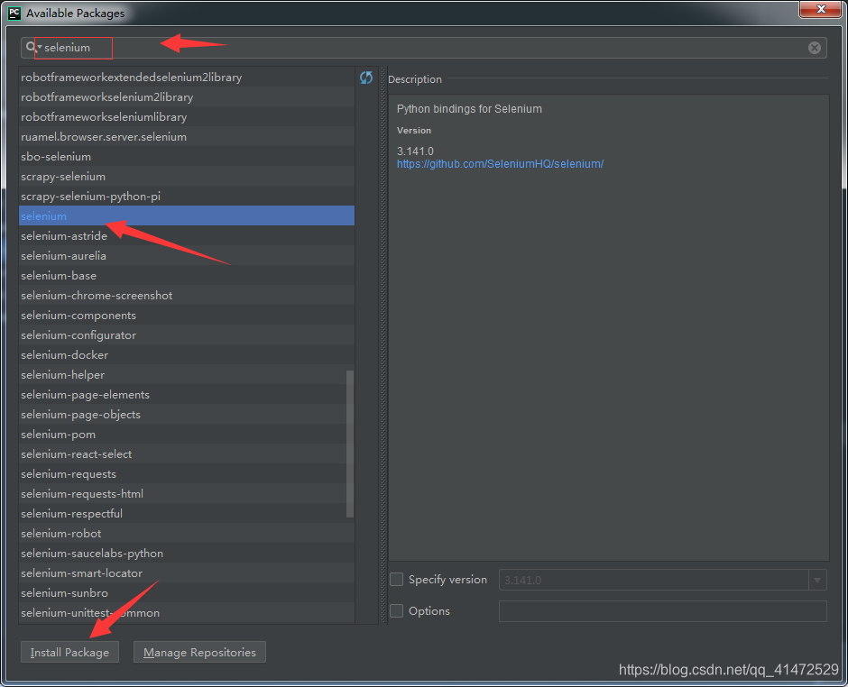The height and width of the screenshot is (687, 848).
Task: Click the PyCharm window title icon
Action: pyautogui.click(x=14, y=13)
